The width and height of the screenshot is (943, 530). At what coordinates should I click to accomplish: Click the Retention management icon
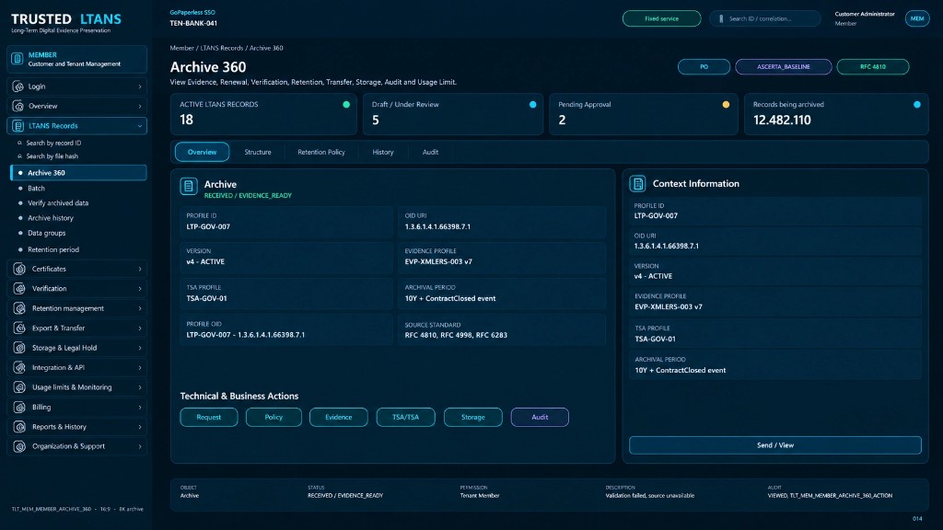(x=20, y=309)
